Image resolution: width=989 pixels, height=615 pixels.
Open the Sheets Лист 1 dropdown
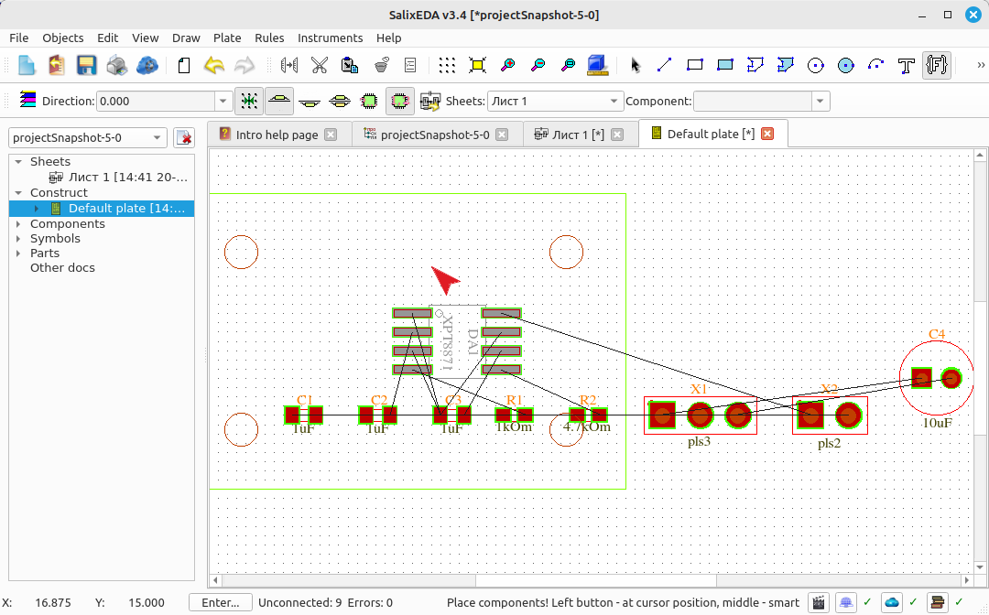click(555, 101)
